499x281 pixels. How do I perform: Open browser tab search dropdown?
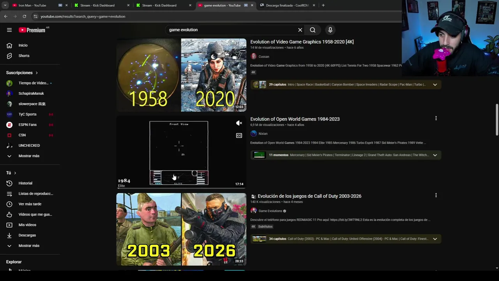click(5, 5)
